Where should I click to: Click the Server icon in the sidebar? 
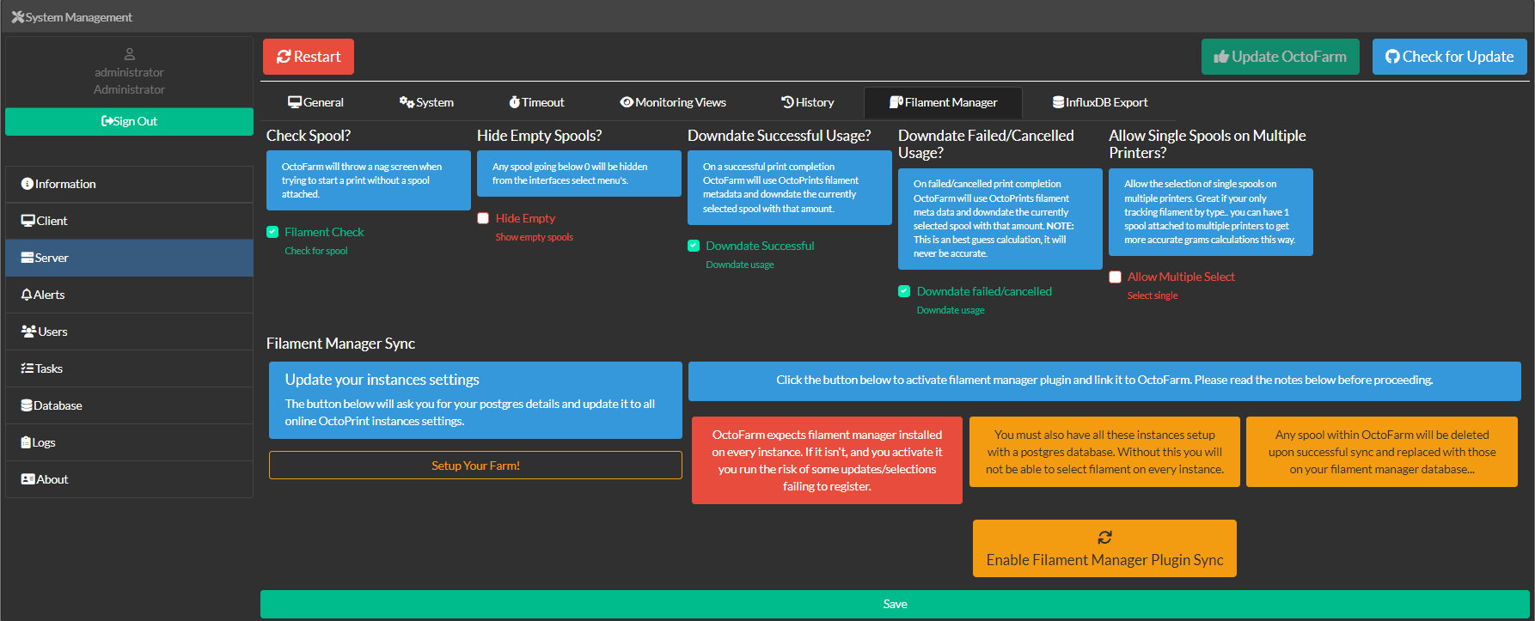[28, 258]
